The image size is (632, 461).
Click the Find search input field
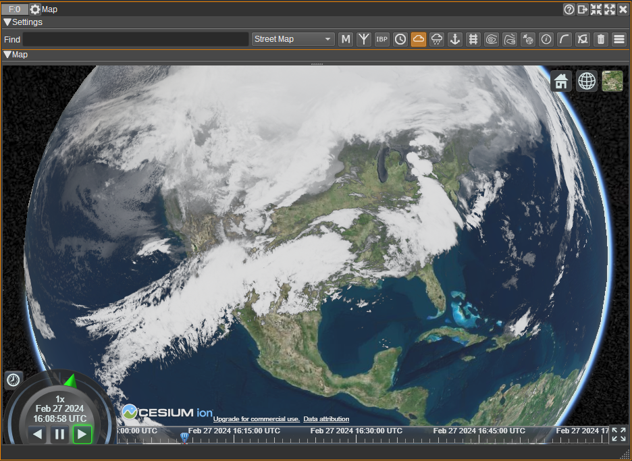coord(136,39)
